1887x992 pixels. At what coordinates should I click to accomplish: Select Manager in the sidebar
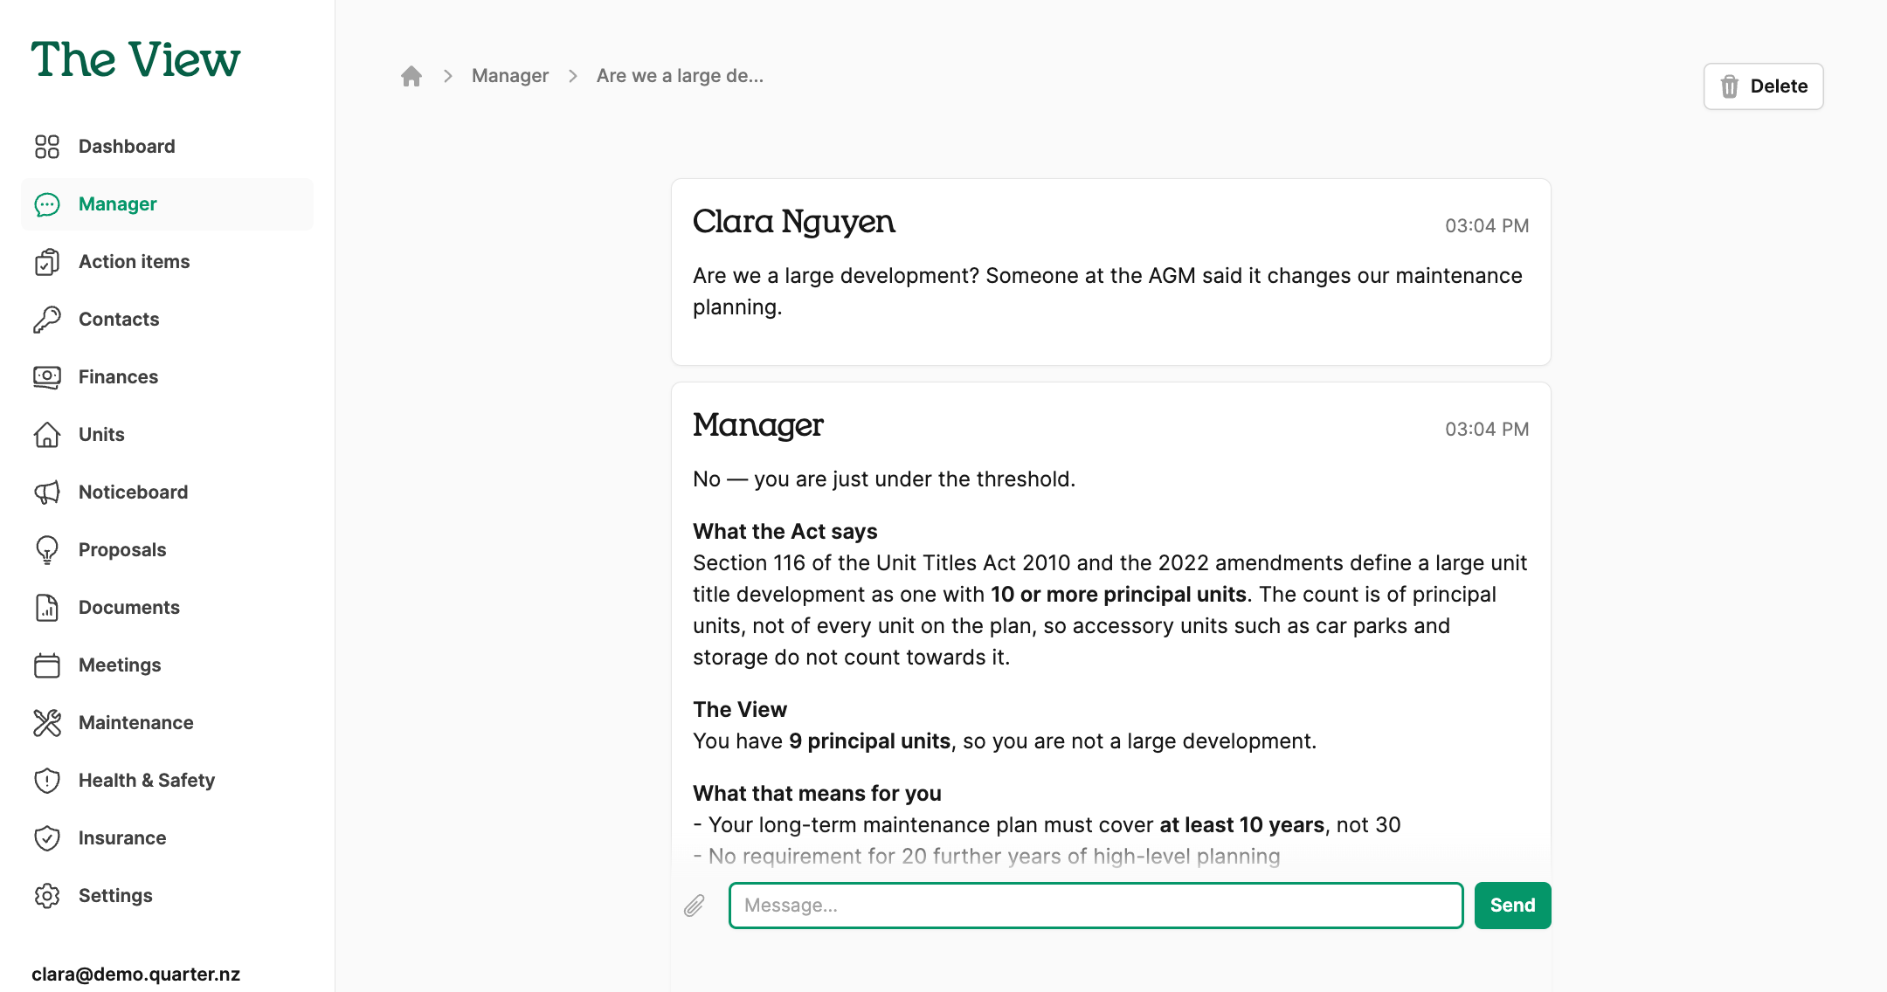[167, 204]
